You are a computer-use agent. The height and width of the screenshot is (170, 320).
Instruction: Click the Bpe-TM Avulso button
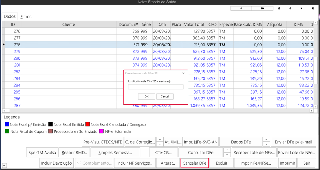click(43, 152)
